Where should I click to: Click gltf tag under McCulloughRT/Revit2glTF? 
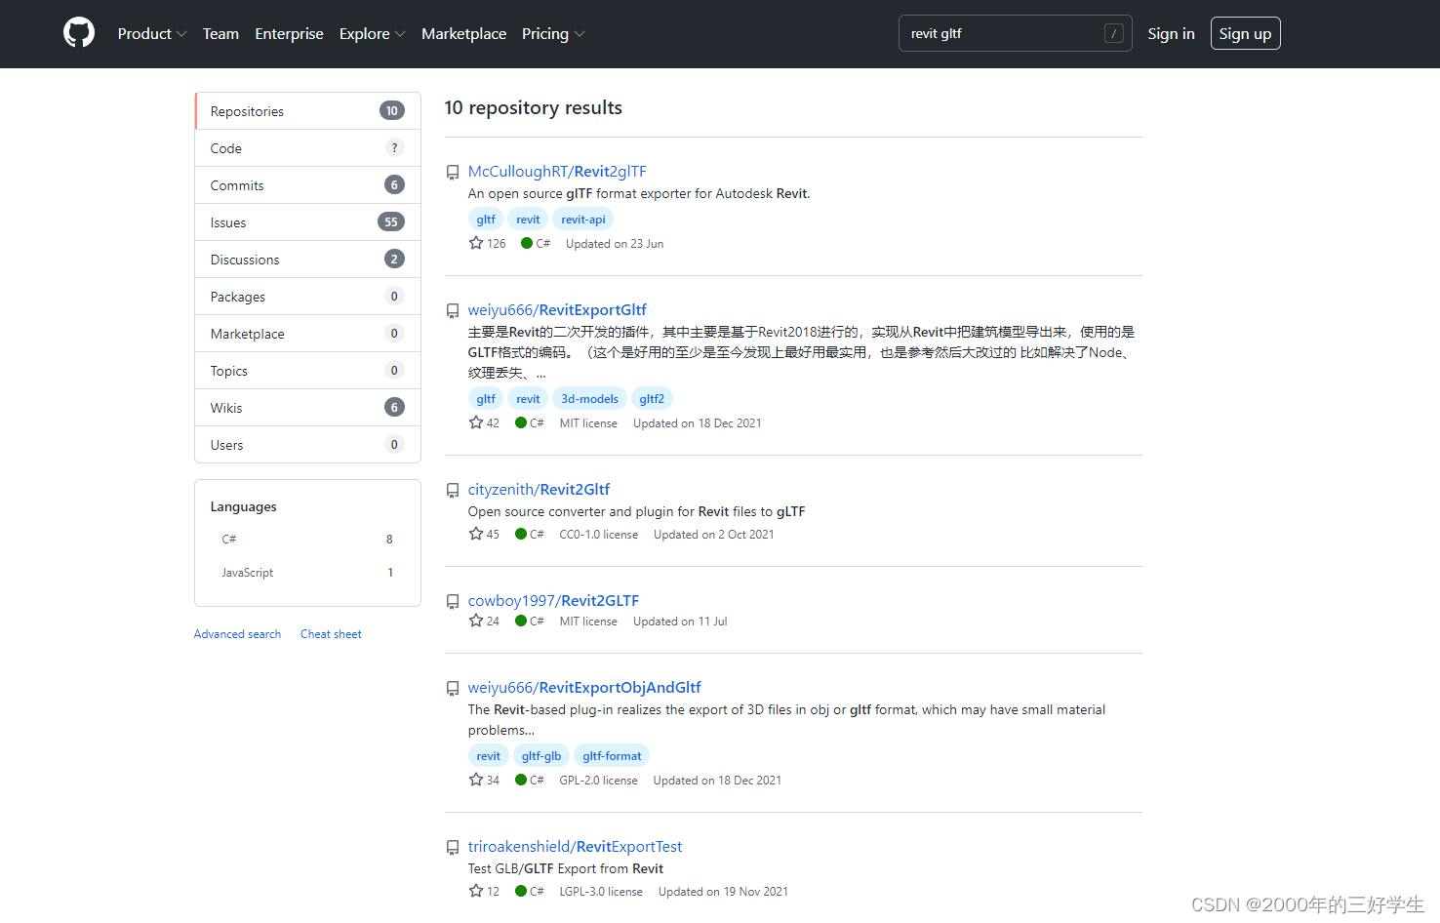tap(486, 220)
